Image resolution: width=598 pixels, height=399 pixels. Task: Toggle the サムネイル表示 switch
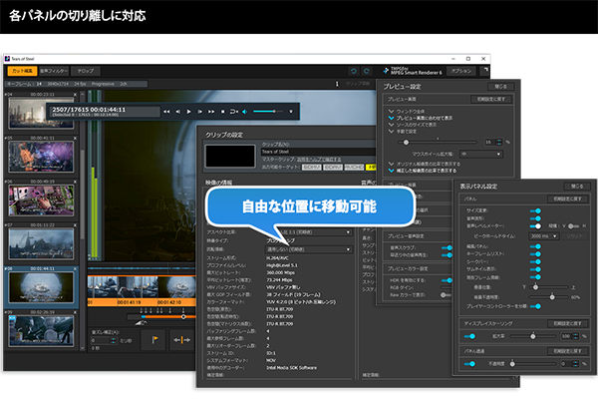click(x=535, y=269)
